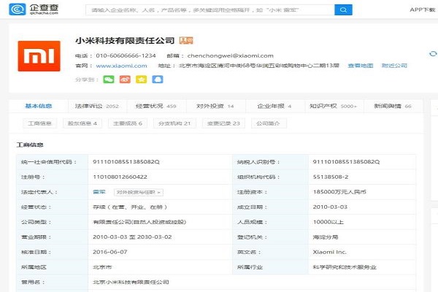Open the 法律诉讼 tab
This screenshot has width=438, height=292.
(96, 106)
